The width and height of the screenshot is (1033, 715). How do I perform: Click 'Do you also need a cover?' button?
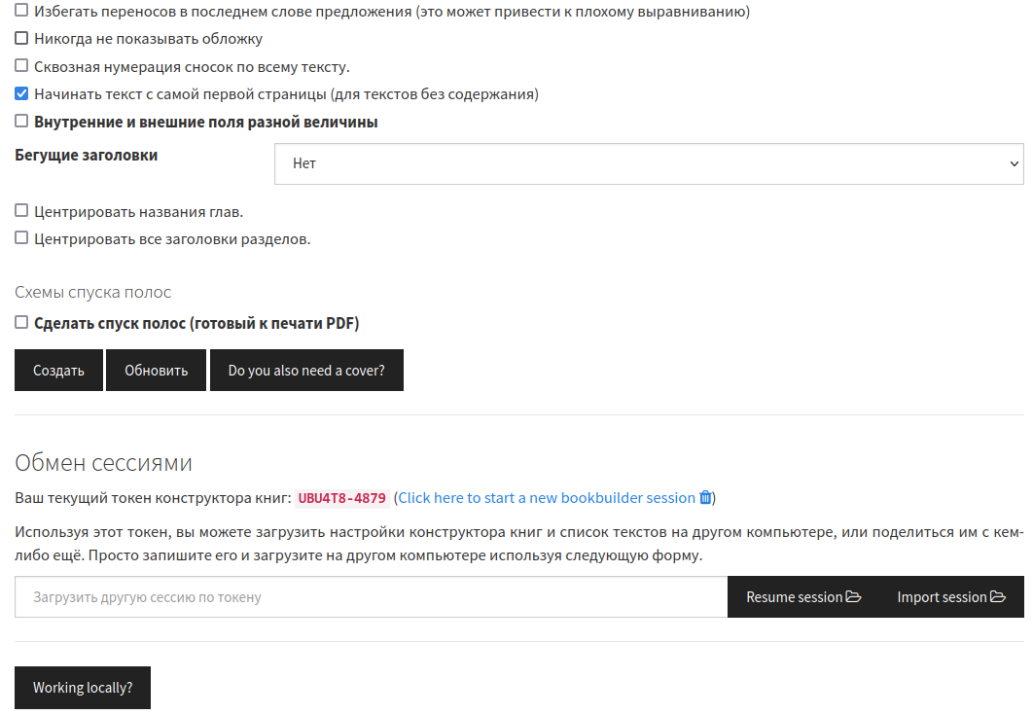tap(306, 371)
